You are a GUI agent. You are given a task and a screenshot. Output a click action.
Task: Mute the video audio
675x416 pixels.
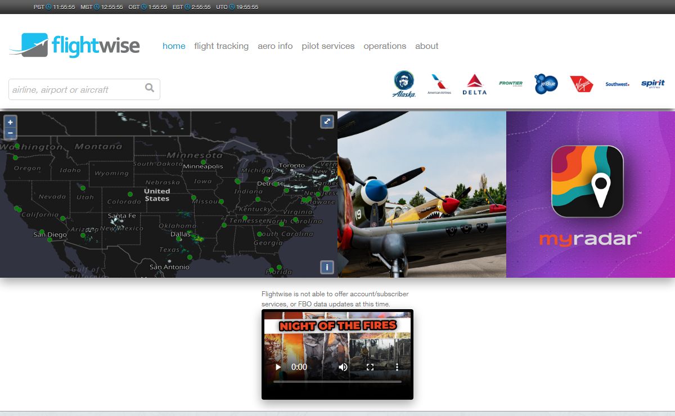pos(343,367)
